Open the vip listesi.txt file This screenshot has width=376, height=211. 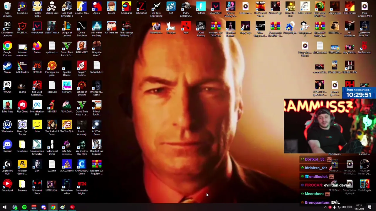coord(52,47)
